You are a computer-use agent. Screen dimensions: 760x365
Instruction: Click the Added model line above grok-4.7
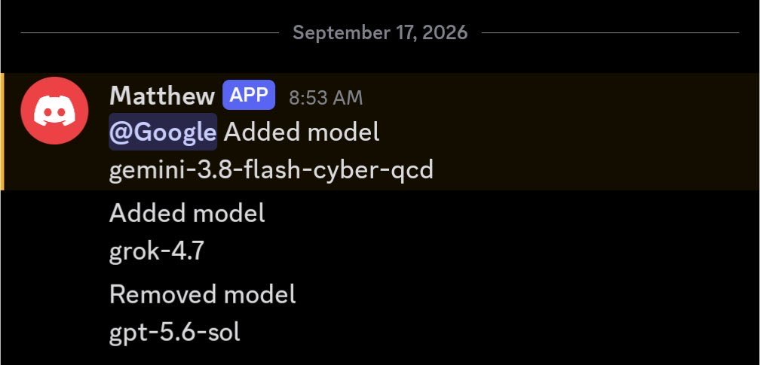click(x=187, y=212)
